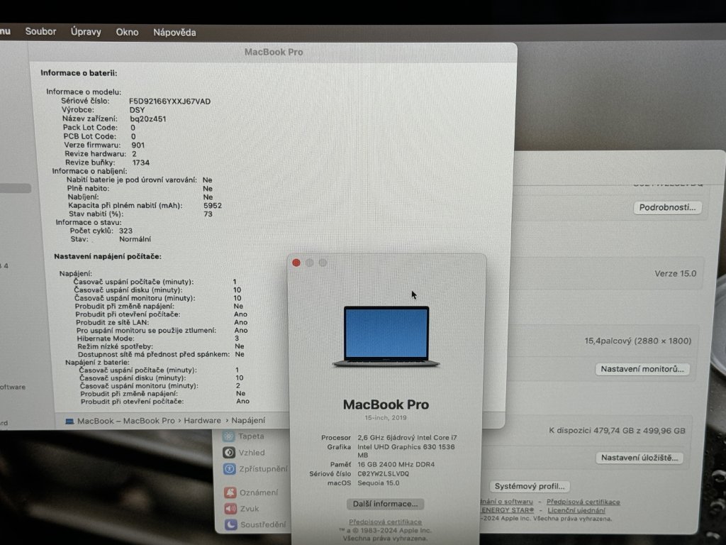Viewport: 726px width, 545px height.
Task: Select macOS version Sequoia 15.0
Action: click(x=379, y=483)
